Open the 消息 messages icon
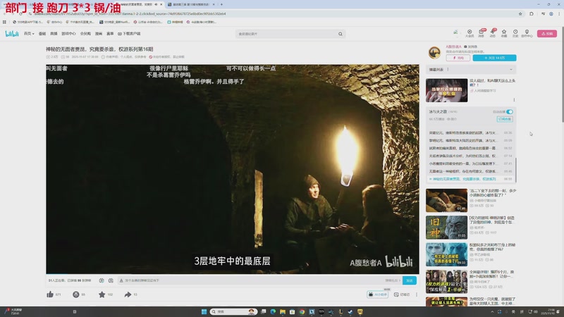This screenshot has height=317, width=564. (x=481, y=33)
